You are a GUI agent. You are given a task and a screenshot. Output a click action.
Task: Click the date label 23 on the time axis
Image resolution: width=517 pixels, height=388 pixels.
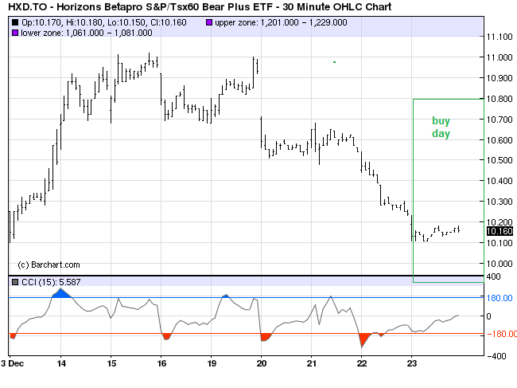[412, 363]
